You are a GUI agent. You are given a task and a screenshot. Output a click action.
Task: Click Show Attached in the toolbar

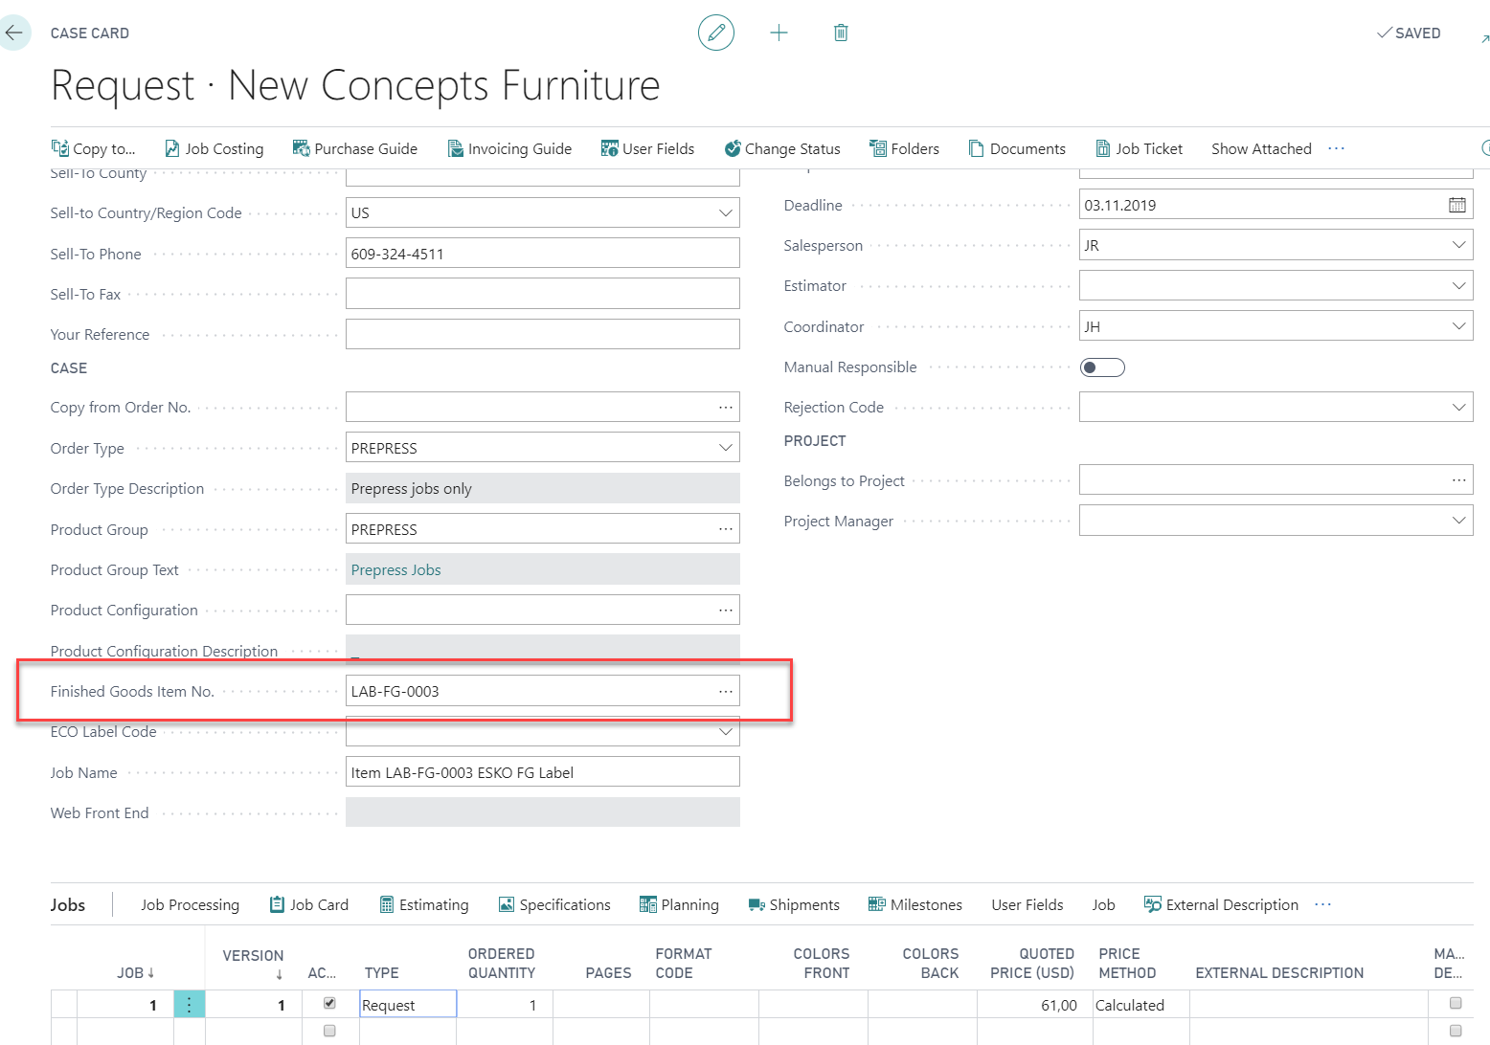point(1260,148)
